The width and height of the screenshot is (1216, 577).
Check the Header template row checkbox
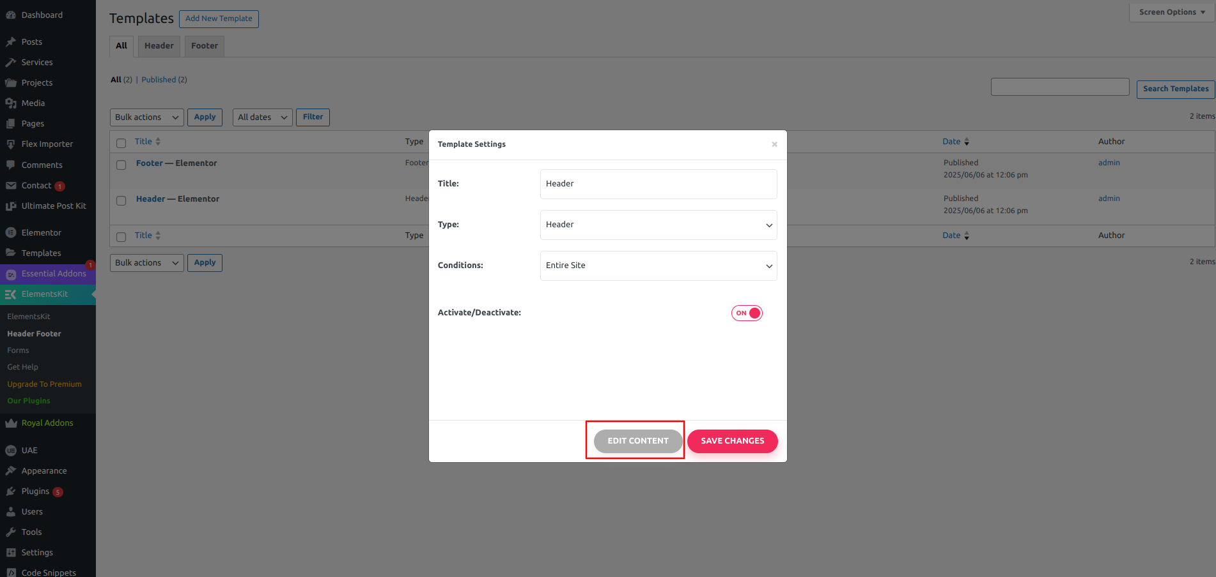pyautogui.click(x=121, y=201)
